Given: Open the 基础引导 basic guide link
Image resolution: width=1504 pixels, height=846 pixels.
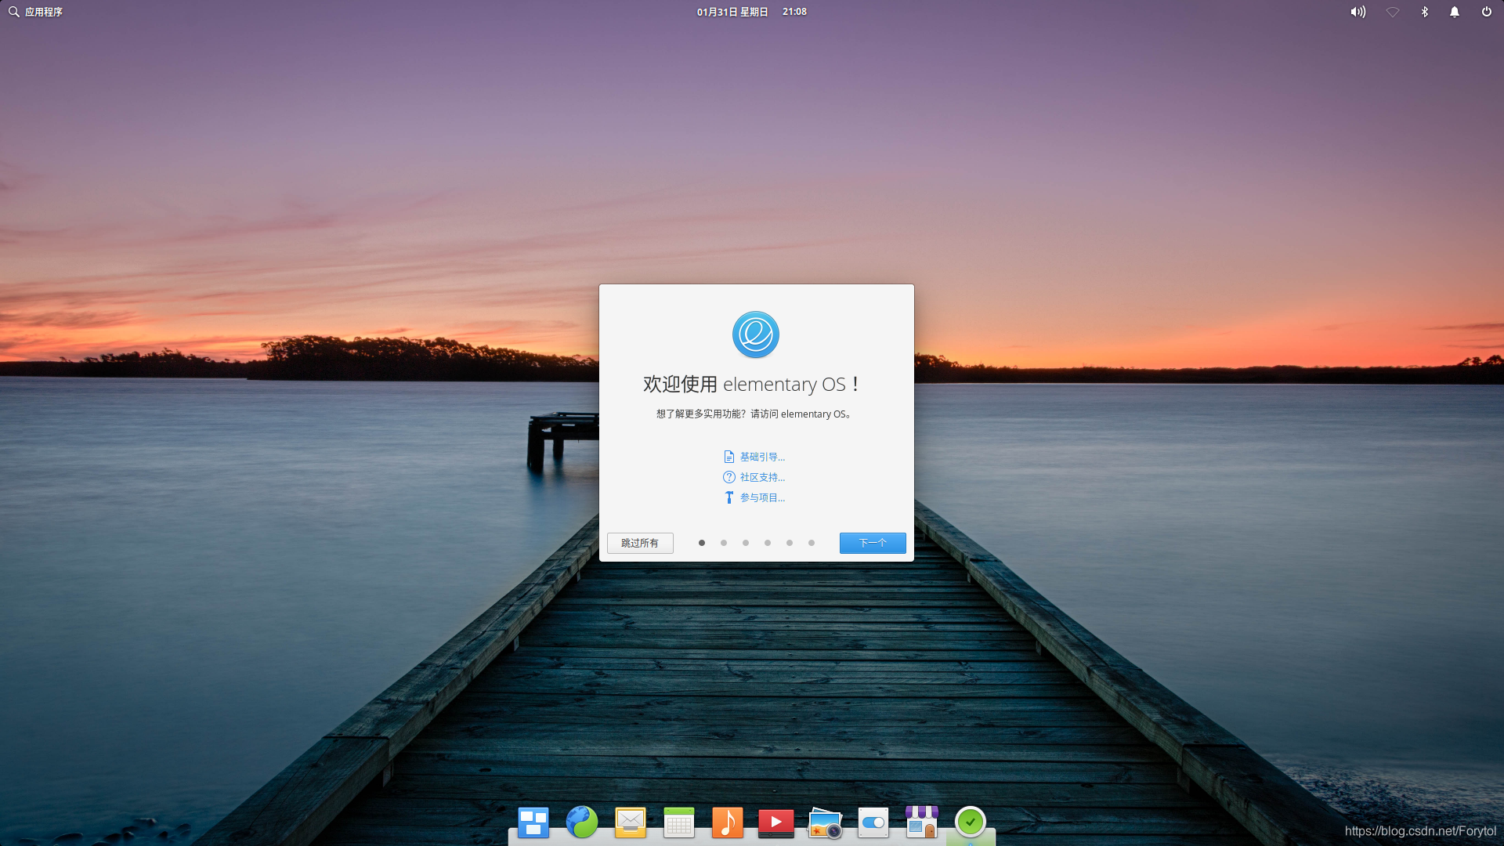Looking at the screenshot, I should pos(761,457).
